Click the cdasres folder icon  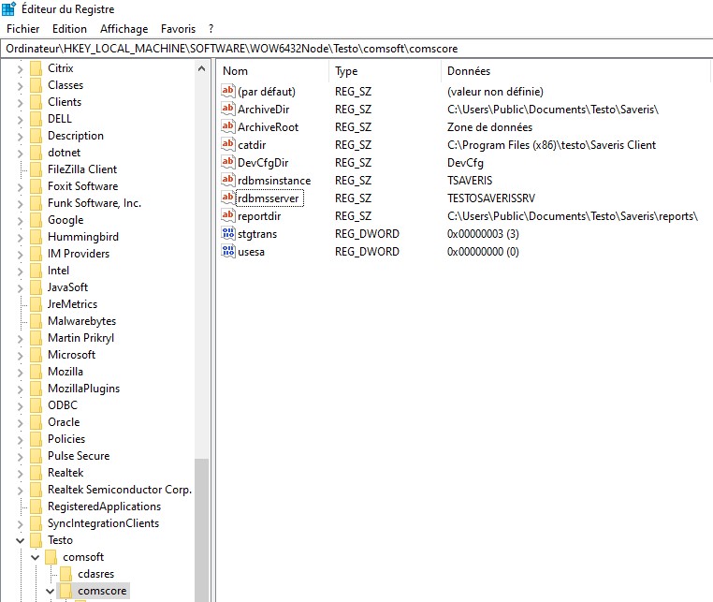pyautogui.click(x=66, y=574)
